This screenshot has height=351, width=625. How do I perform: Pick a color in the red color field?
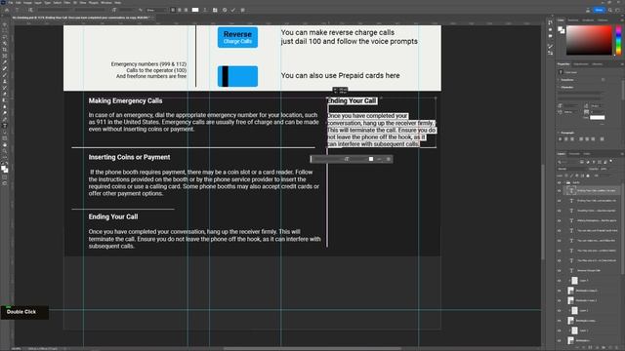[589, 40]
